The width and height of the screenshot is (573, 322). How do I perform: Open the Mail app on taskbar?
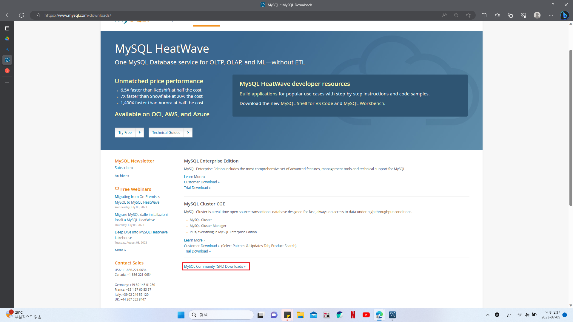[x=313, y=315]
